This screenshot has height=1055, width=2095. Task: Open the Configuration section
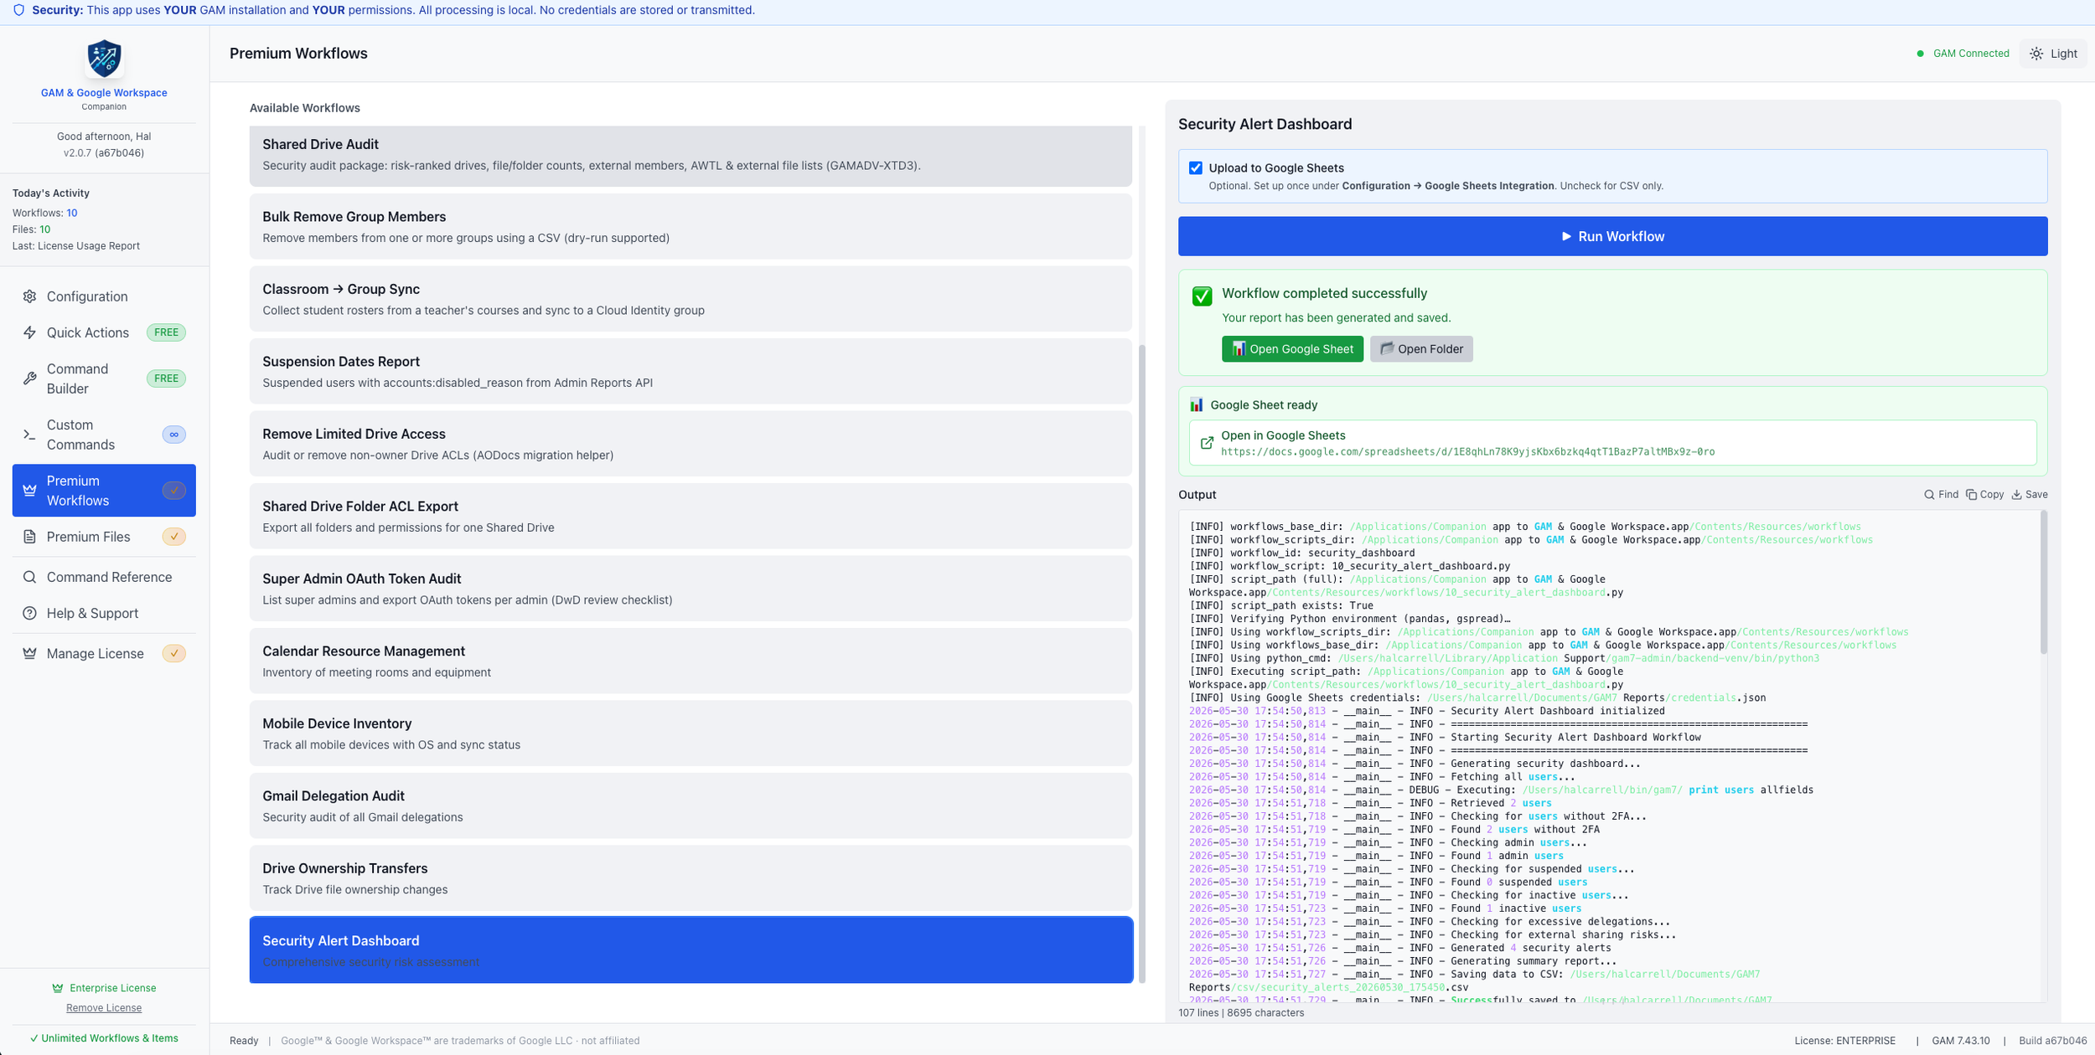[104, 296]
